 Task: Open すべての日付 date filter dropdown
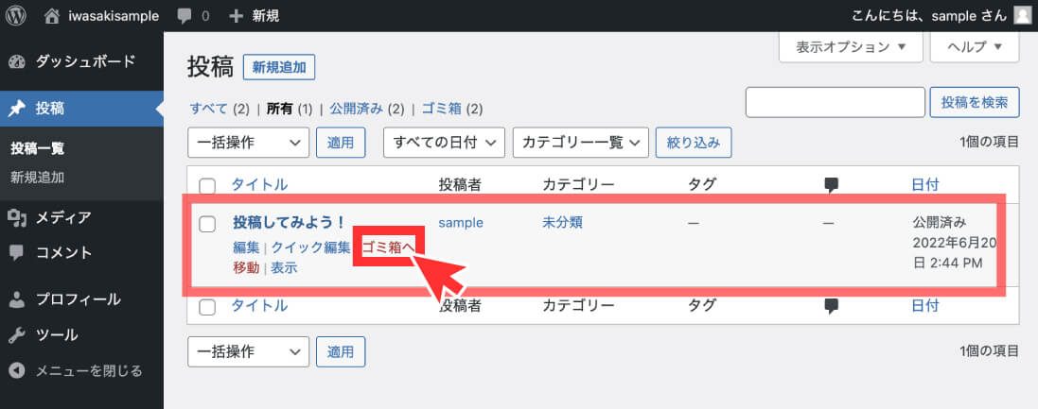[x=444, y=142]
